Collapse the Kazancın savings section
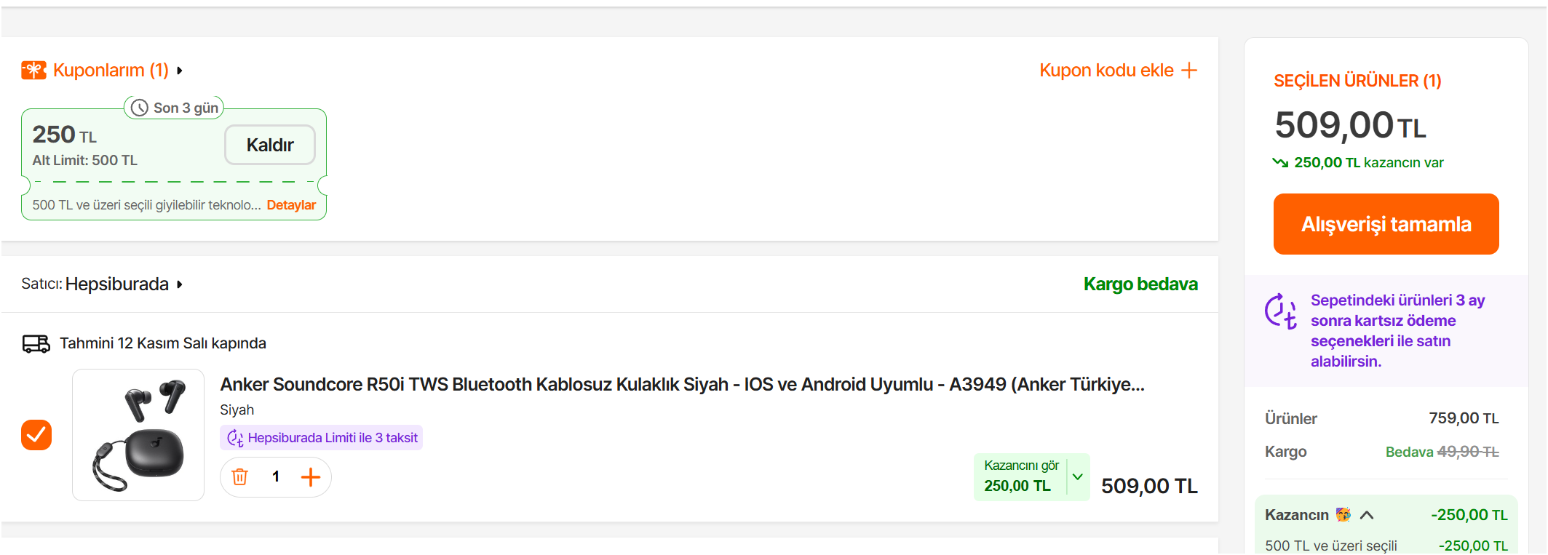1548x555 pixels. [1367, 515]
